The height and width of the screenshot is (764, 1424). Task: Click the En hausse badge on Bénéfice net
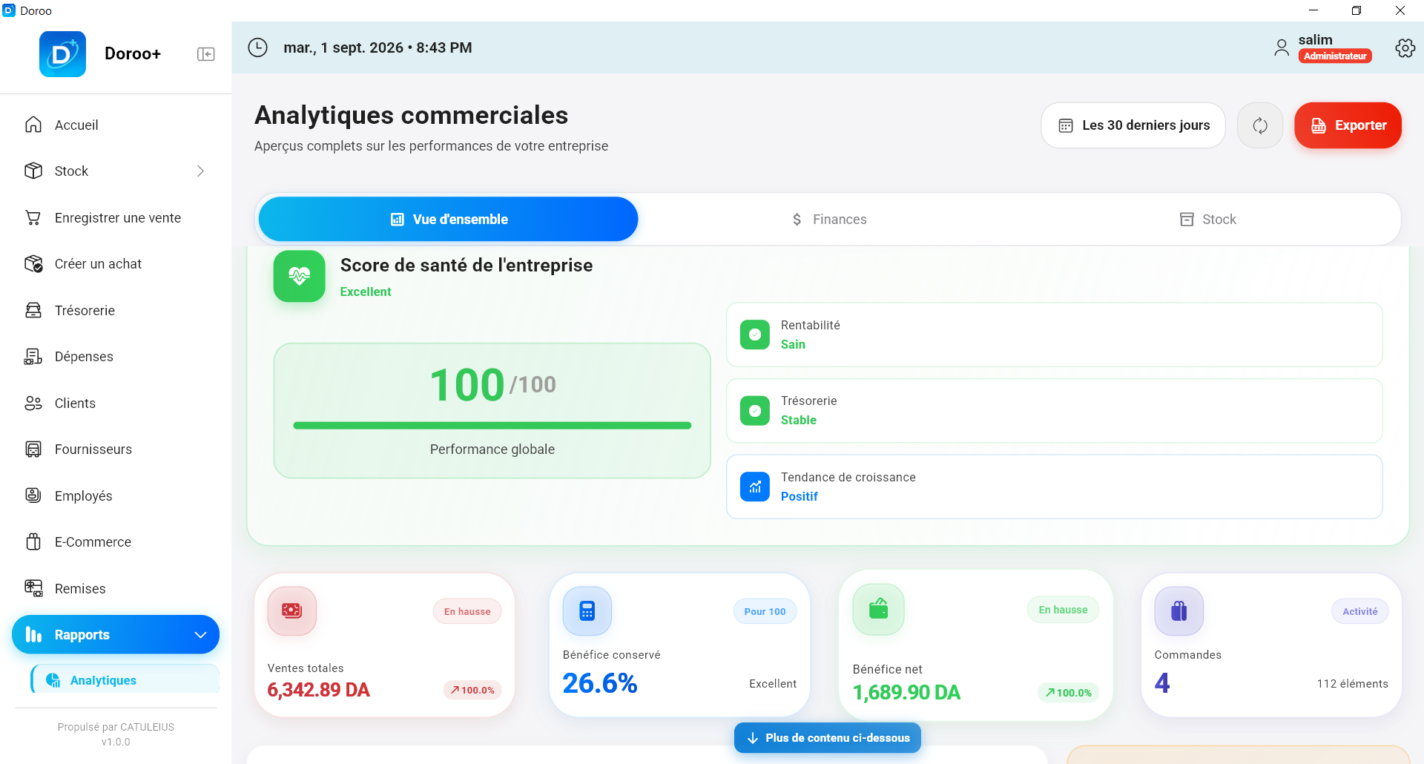point(1063,610)
